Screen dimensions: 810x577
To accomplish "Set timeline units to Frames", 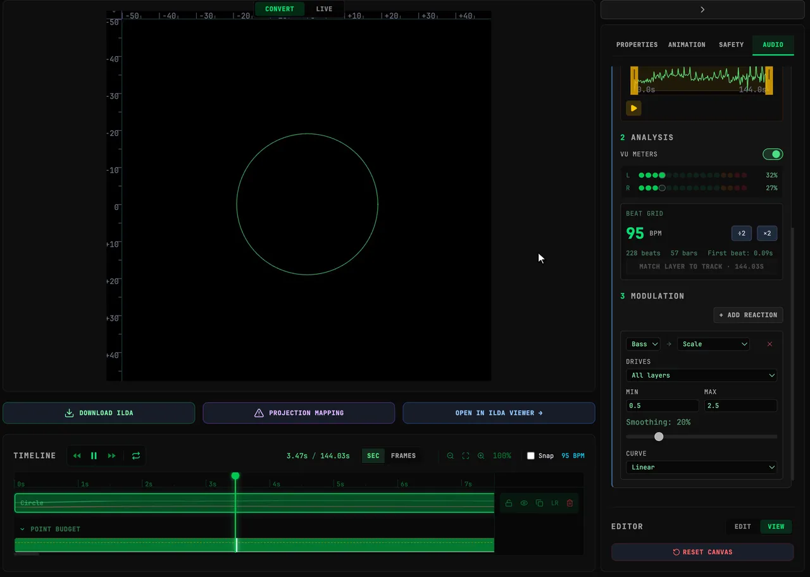I will (404, 456).
